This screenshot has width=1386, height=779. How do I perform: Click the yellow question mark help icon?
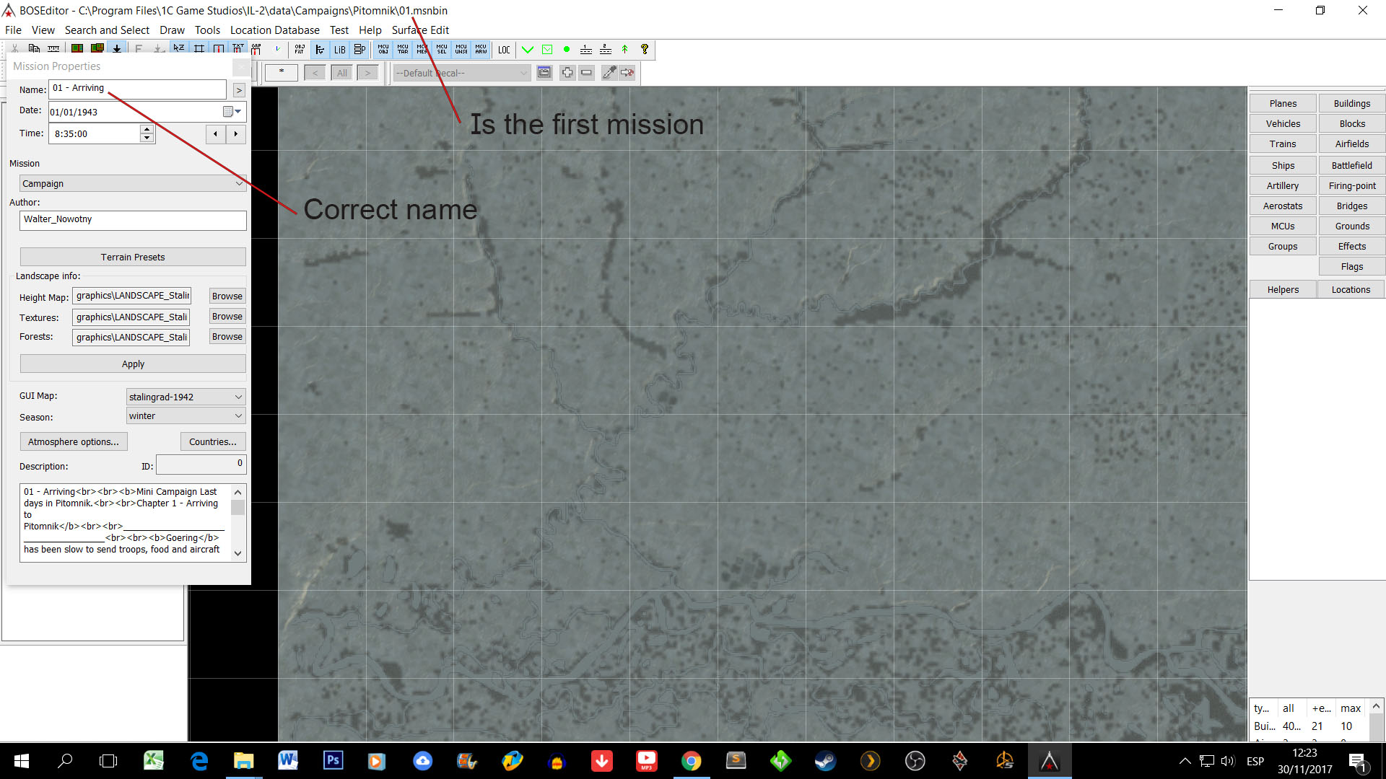[x=645, y=50]
